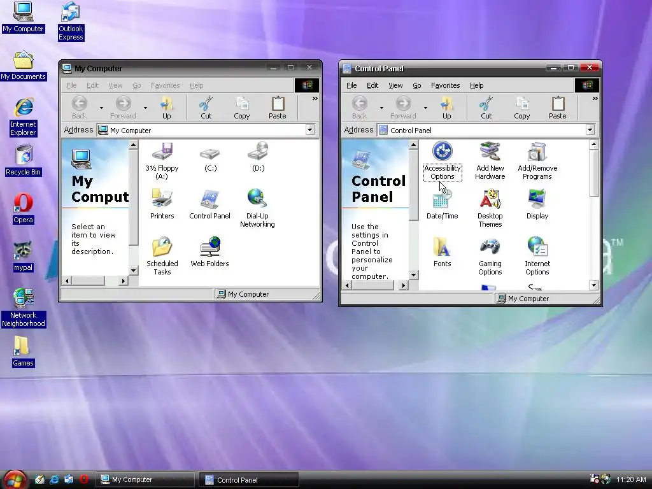Open Forward history arrow in Control Panel
652x489 pixels.
pyautogui.click(x=425, y=108)
